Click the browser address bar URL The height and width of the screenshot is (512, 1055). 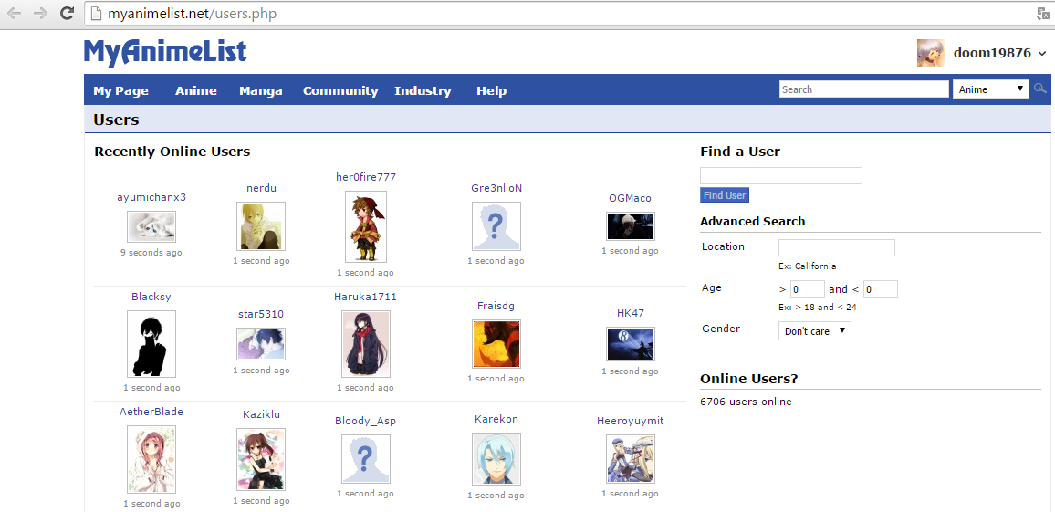pos(192,13)
